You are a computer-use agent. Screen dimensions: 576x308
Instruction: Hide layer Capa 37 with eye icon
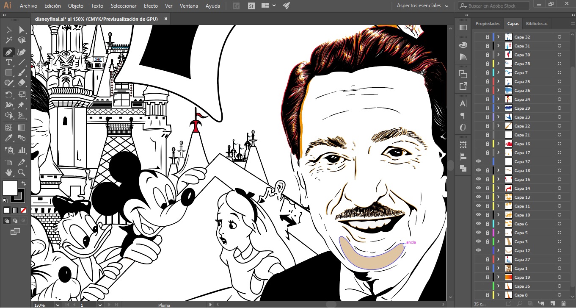click(478, 161)
